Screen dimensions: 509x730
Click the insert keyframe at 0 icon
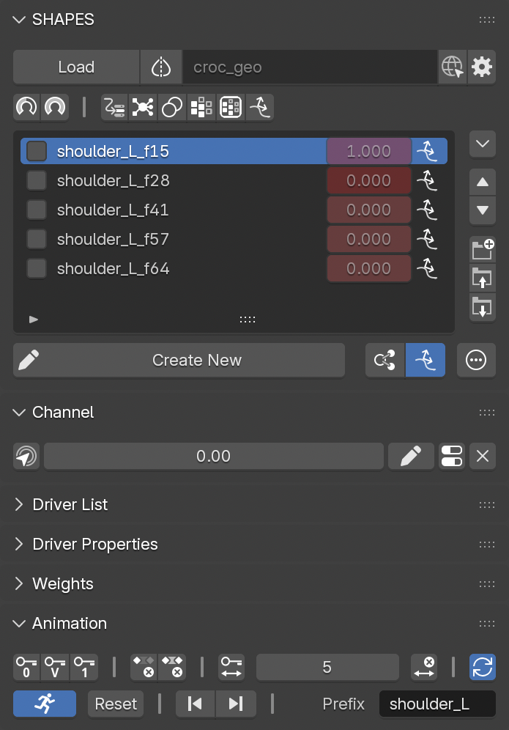pos(26,667)
